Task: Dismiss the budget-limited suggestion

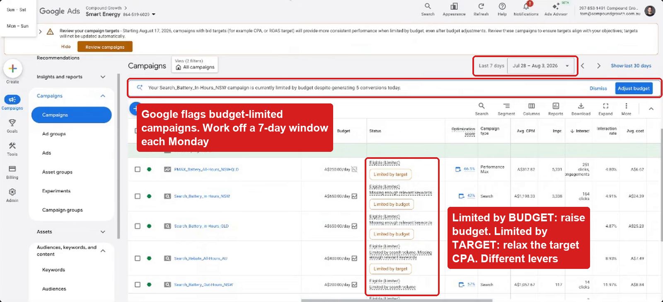Action: (598, 88)
